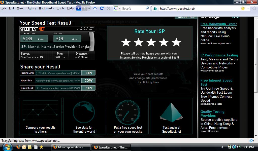The width and height of the screenshot is (258, 151).
Task: Open the back/forward history dropdown arrow
Action: (89, 8)
